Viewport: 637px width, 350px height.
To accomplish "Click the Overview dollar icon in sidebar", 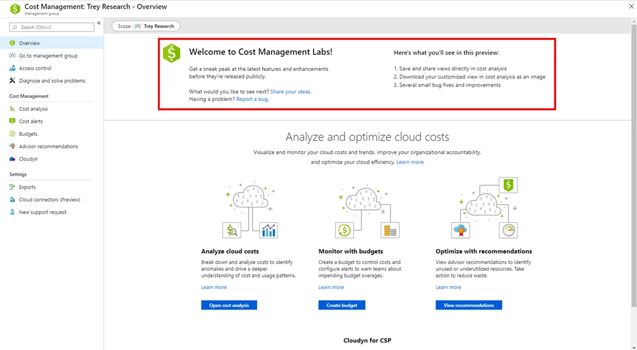I will click(x=12, y=43).
